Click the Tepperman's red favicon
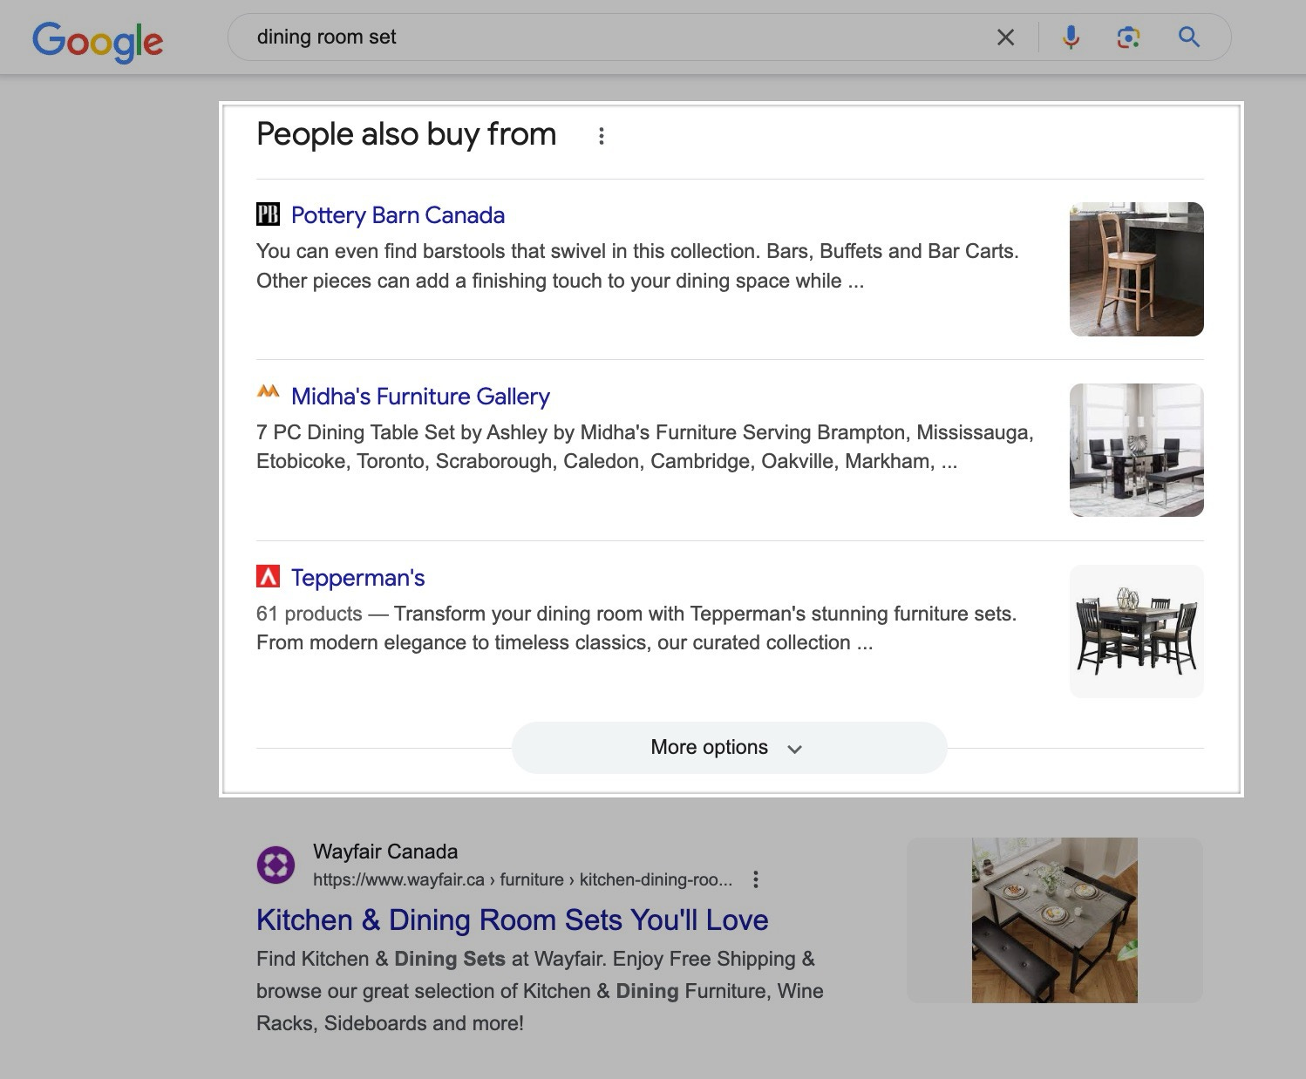The width and height of the screenshot is (1306, 1079). (x=268, y=577)
